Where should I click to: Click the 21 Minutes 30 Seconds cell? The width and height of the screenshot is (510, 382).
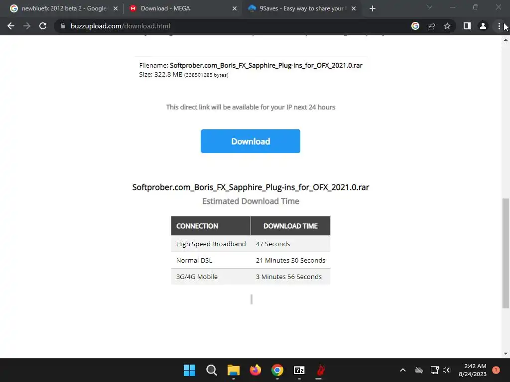point(290,260)
